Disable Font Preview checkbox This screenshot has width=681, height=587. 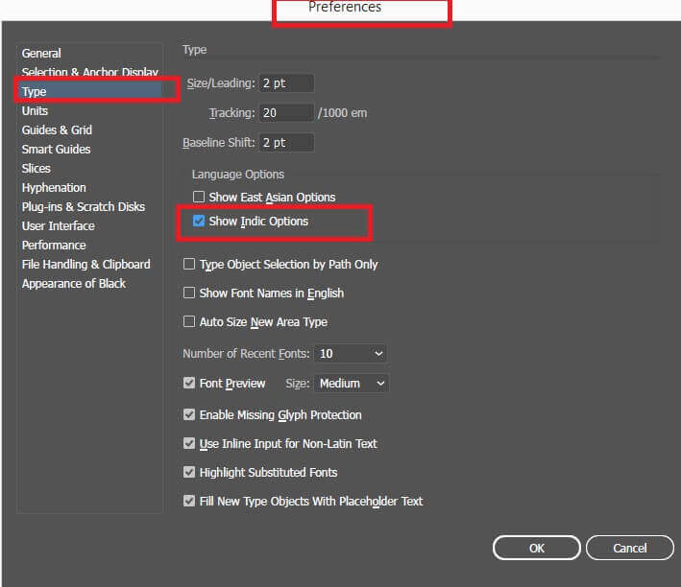pyautogui.click(x=189, y=383)
